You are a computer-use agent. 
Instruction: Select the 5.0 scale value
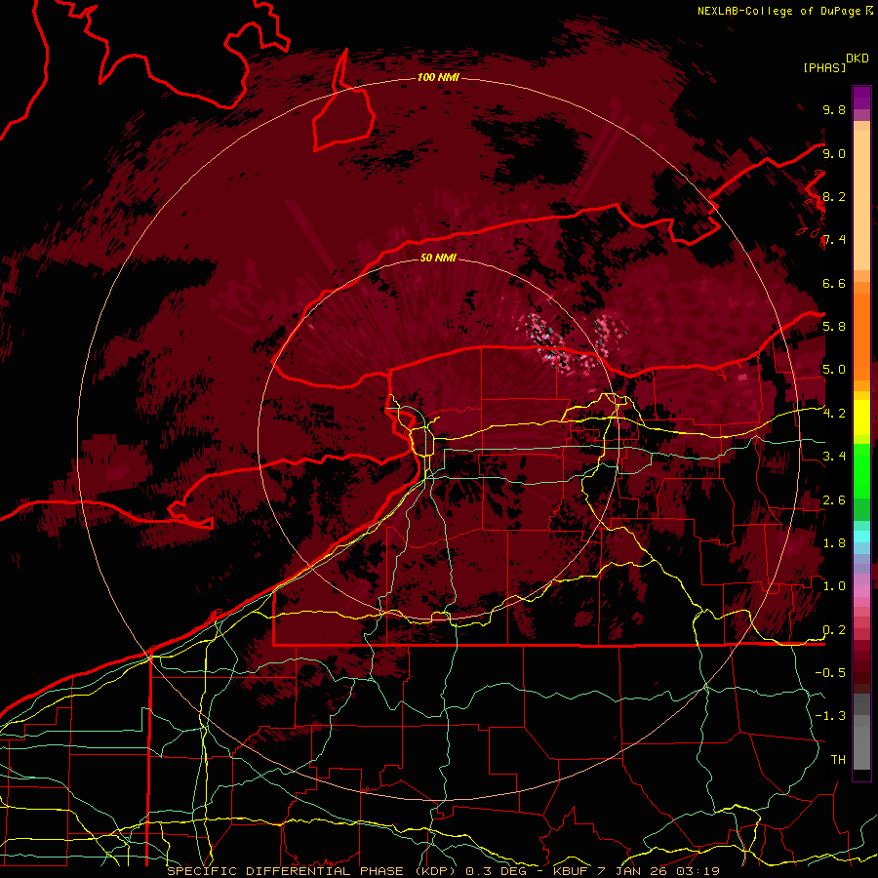coord(834,370)
